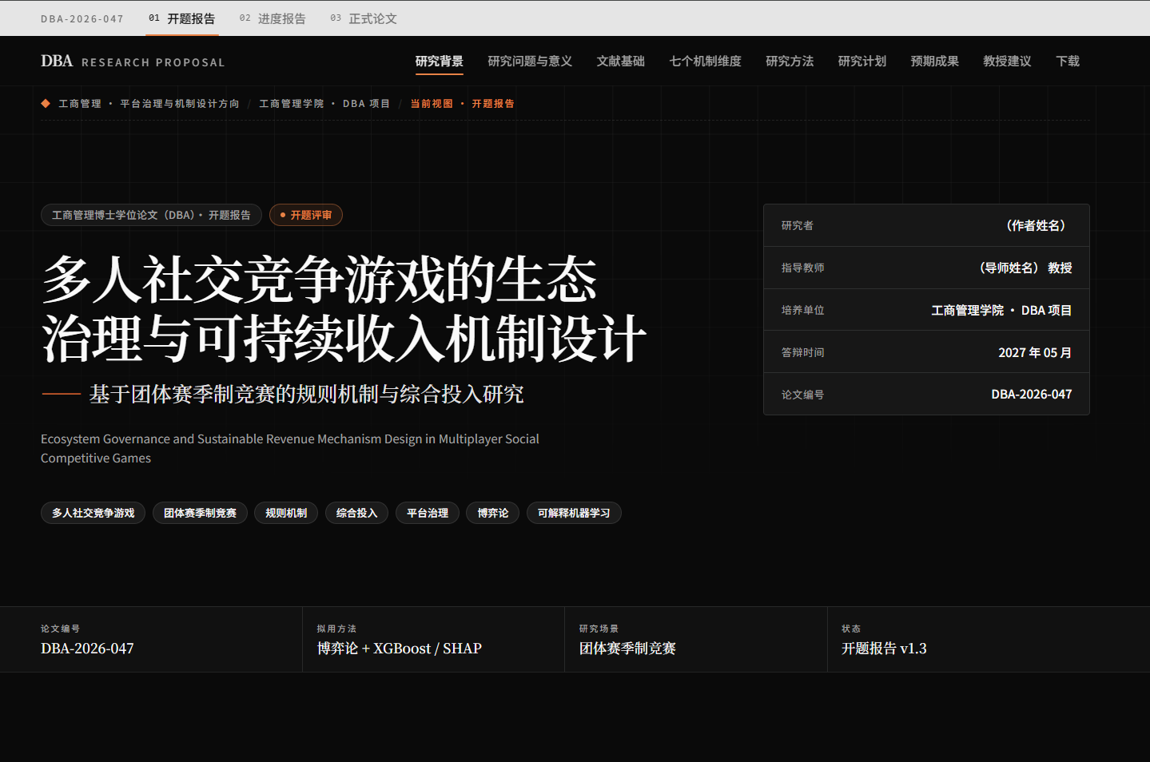Click 论文编号 value in info card

[x=1032, y=394]
